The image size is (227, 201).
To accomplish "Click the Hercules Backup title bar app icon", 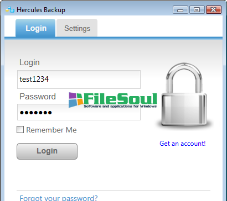I will (10, 9).
